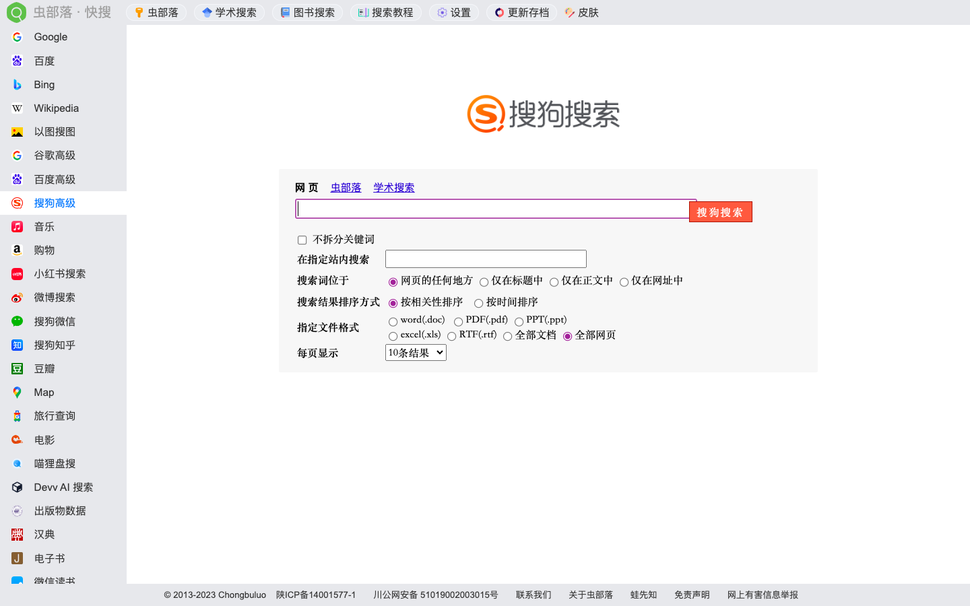Screen dimensions: 970x606
Task: Open 搜狗微信 search from sidebar
Action: 54,321
